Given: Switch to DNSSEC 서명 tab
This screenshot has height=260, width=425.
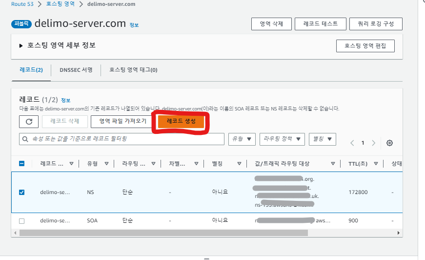Looking at the screenshot, I should (76, 70).
